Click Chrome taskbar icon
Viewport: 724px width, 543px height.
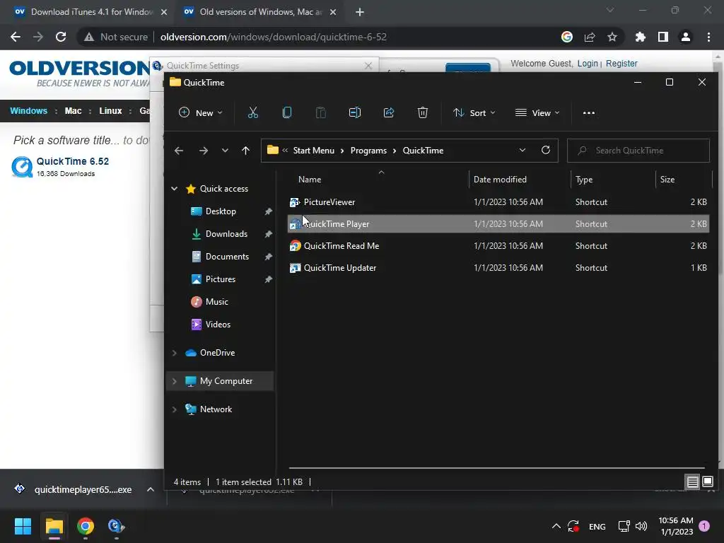pyautogui.click(x=86, y=526)
